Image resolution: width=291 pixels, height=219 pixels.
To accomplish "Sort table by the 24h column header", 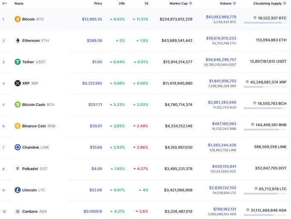I will coord(122,3).
